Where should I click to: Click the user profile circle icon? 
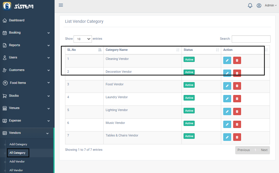tap(259, 6)
